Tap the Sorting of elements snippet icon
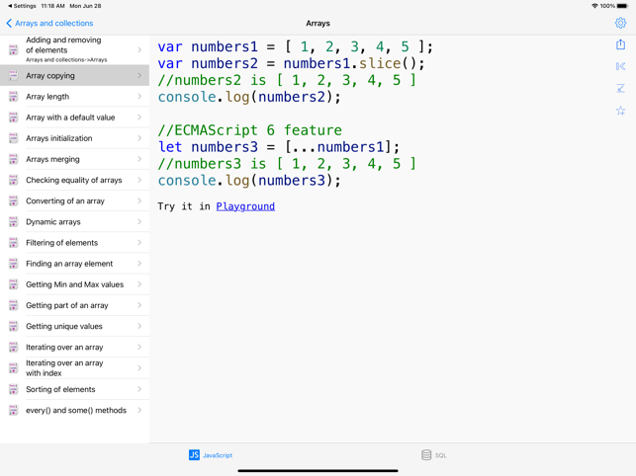This screenshot has height=476, width=636. [x=13, y=389]
